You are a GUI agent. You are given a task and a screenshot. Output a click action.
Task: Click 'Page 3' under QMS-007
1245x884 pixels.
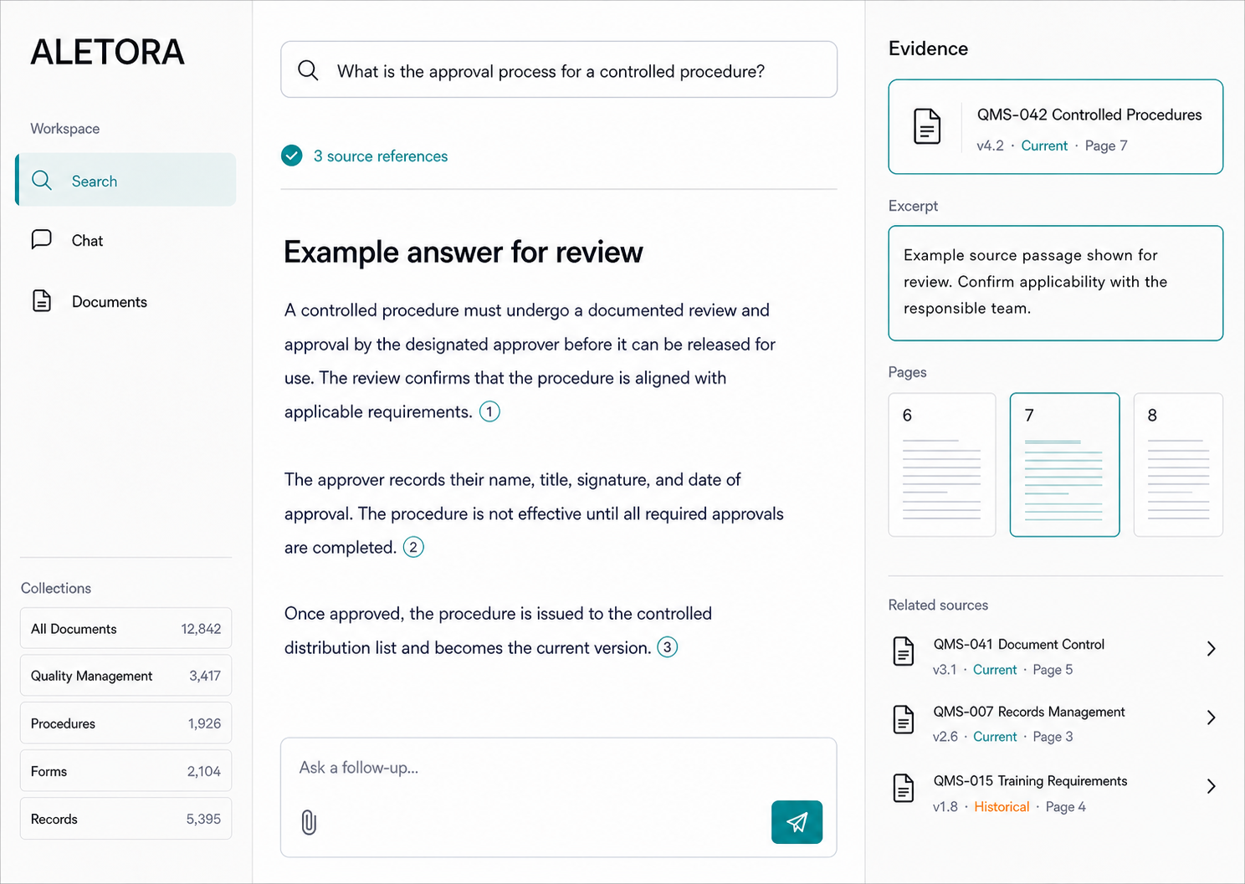(x=1053, y=736)
